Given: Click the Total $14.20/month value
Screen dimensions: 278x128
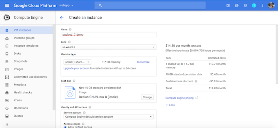Looking at the screenshot, I should [217, 88].
